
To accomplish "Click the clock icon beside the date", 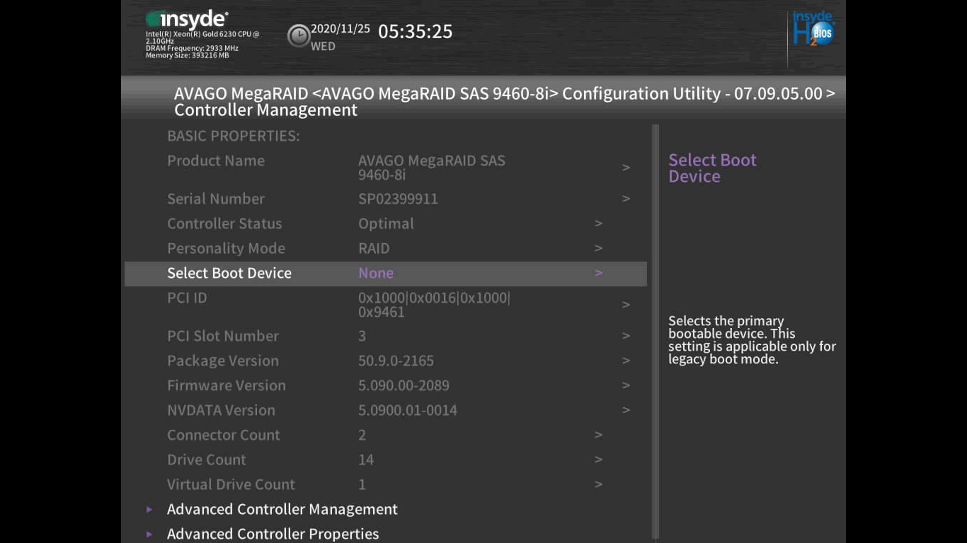I will tap(299, 35).
